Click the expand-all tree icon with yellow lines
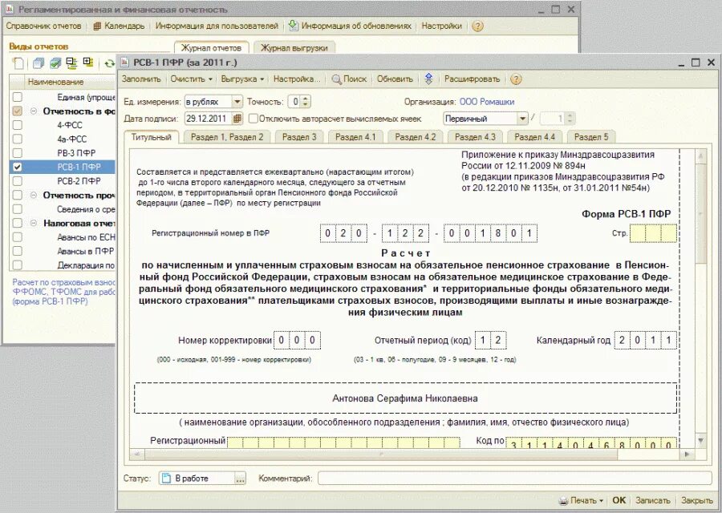Image resolution: width=722 pixels, height=513 pixels. (x=71, y=63)
